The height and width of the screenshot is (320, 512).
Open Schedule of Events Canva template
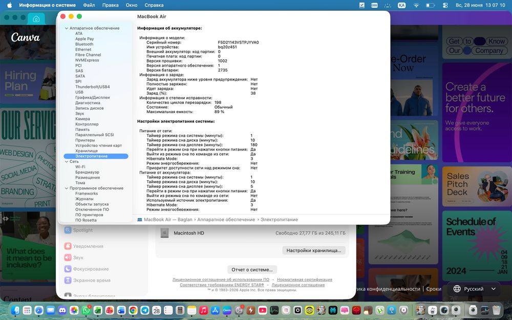pos(477,246)
